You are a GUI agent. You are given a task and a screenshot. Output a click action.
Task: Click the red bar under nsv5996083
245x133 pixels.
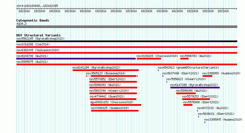point(113,88)
